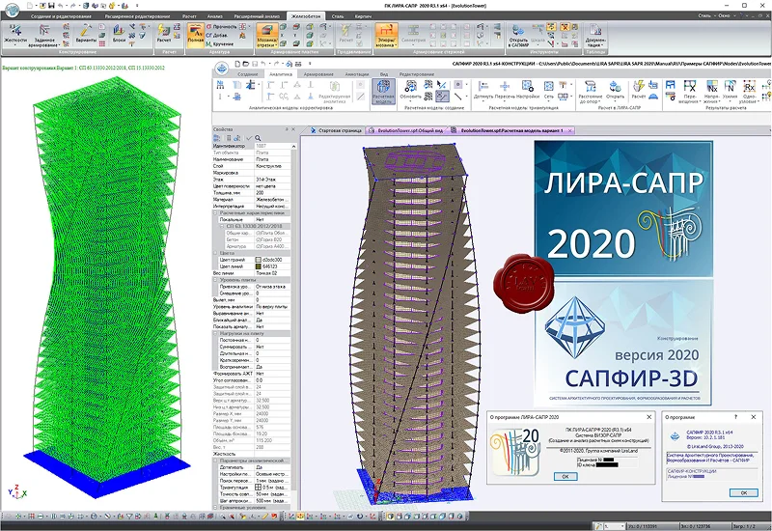Image resolution: width=772 pixels, height=531 pixels.
Task: Open the Жесткости tool in LIRA ribbon
Action: [x=15, y=34]
